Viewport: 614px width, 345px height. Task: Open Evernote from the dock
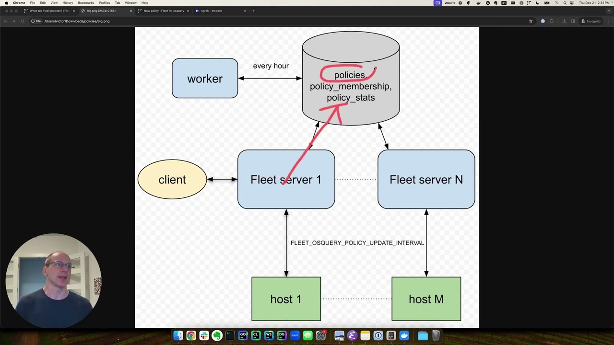click(x=217, y=335)
